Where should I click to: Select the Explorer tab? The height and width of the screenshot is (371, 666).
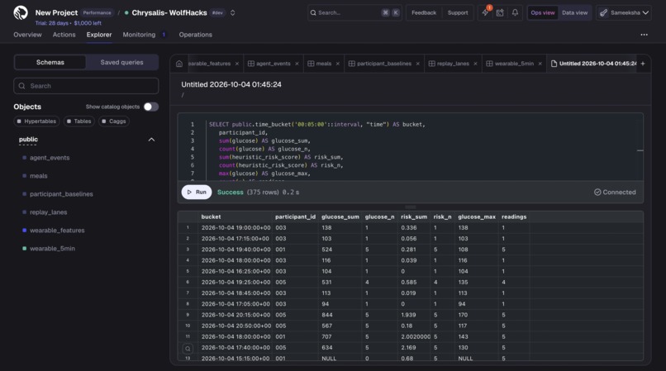coord(99,35)
